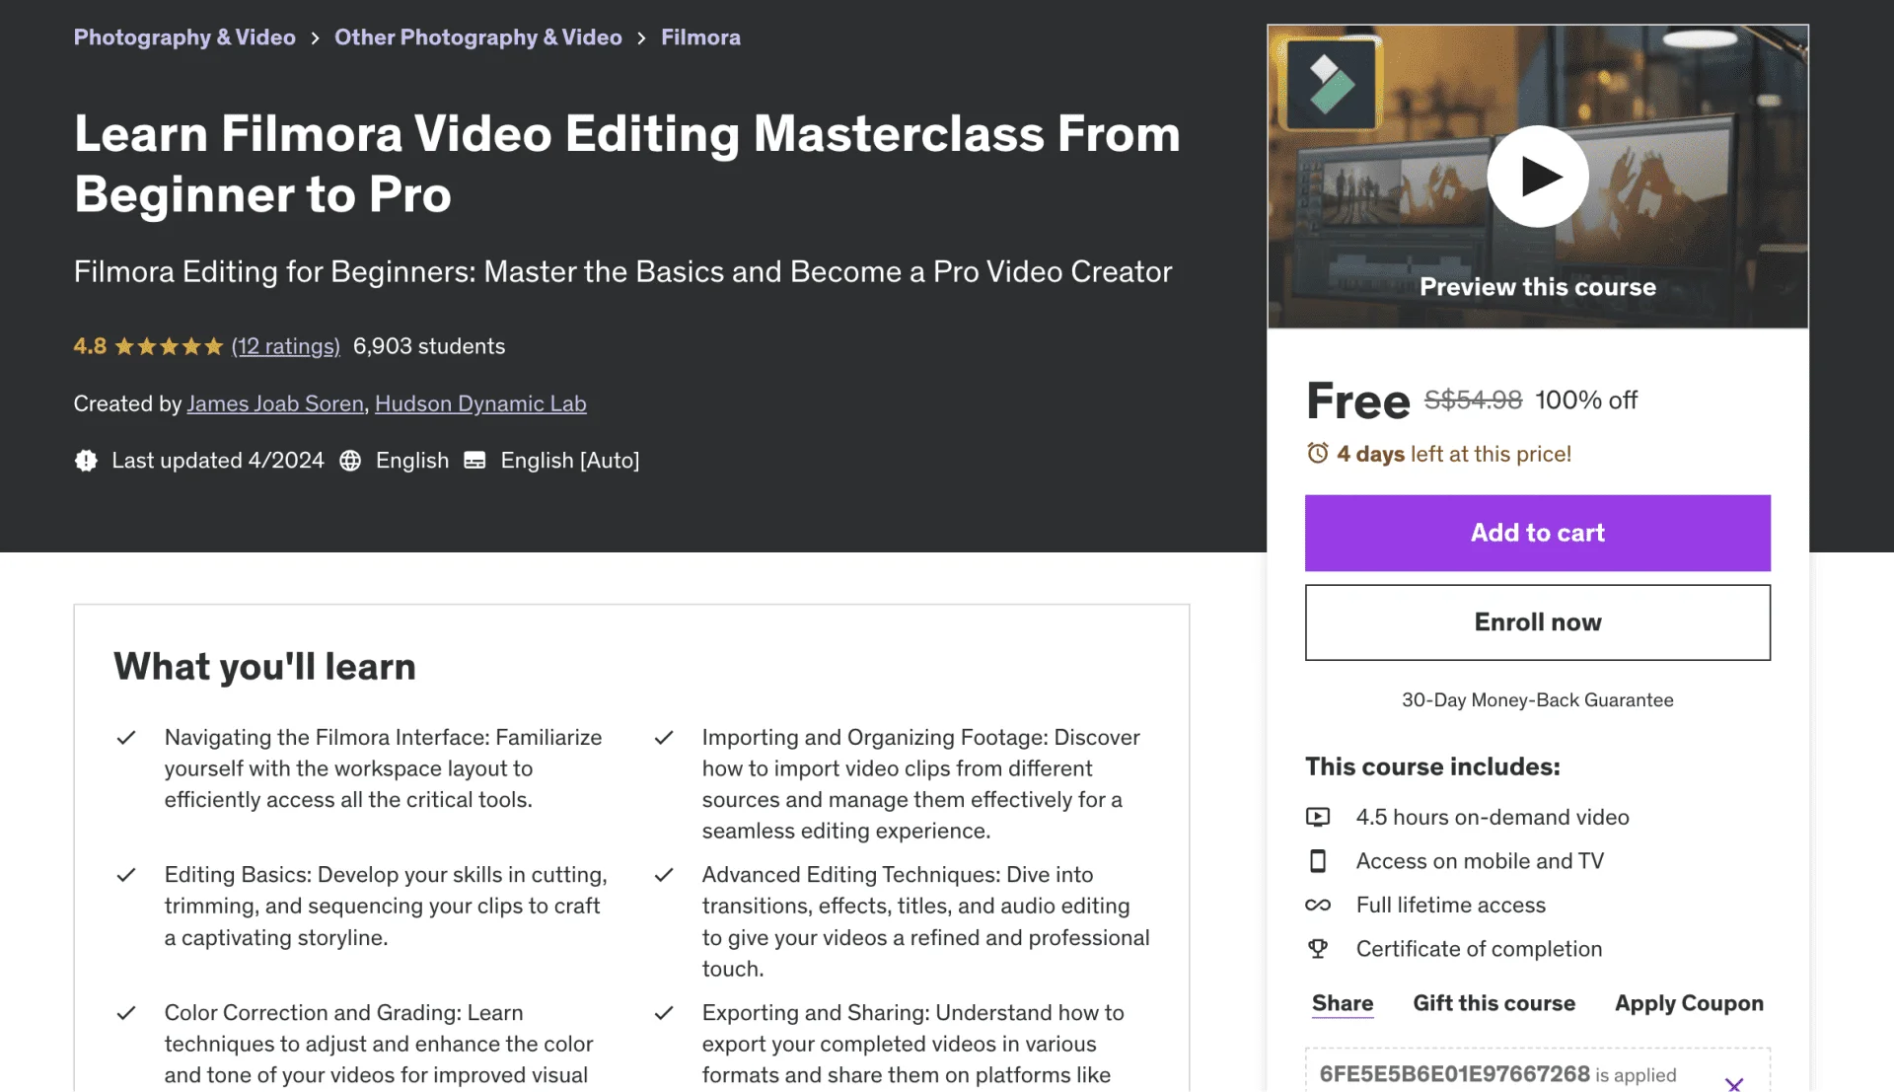This screenshot has width=1894, height=1092.
Task: Click the globe language icon
Action: pos(350,461)
